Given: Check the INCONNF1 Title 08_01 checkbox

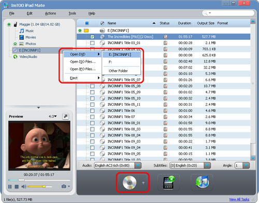Looking at the screenshot, I should tap(92, 123).
